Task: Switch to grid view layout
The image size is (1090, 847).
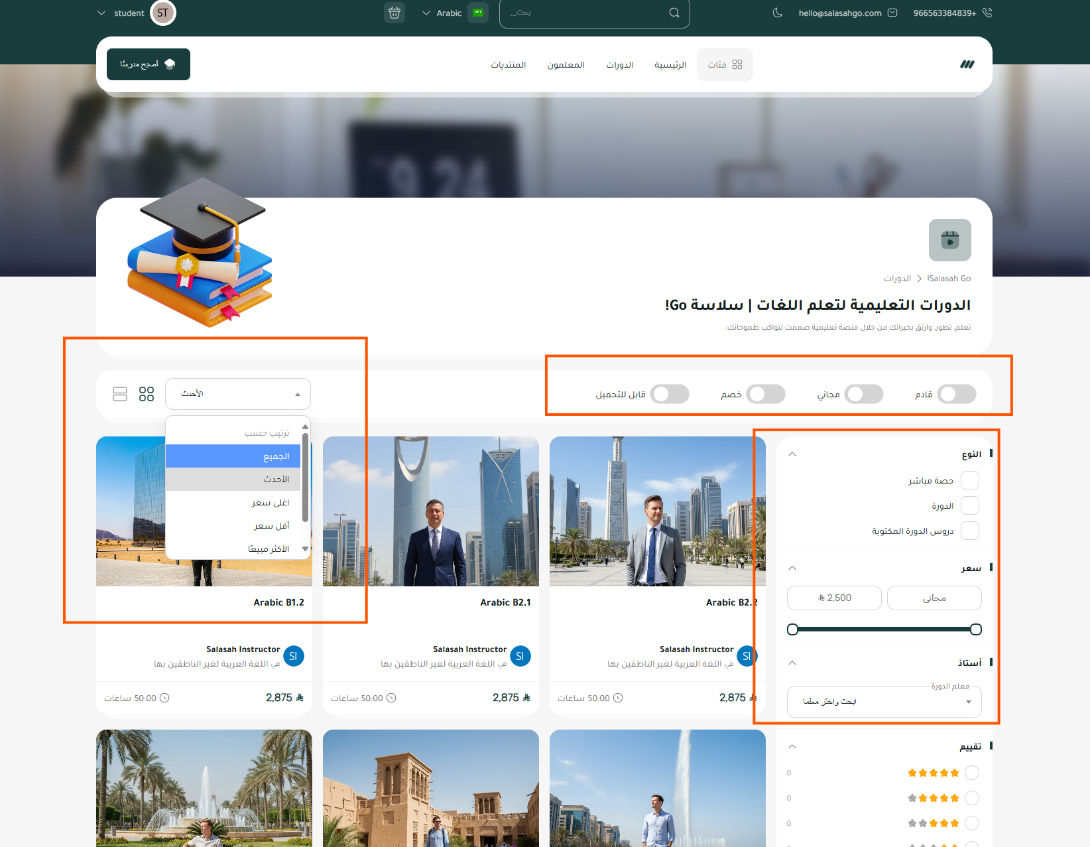Action: 147,394
